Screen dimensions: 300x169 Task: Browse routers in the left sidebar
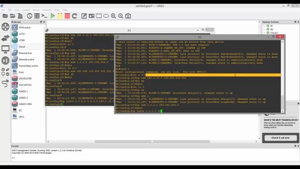pyautogui.click(x=5, y=27)
